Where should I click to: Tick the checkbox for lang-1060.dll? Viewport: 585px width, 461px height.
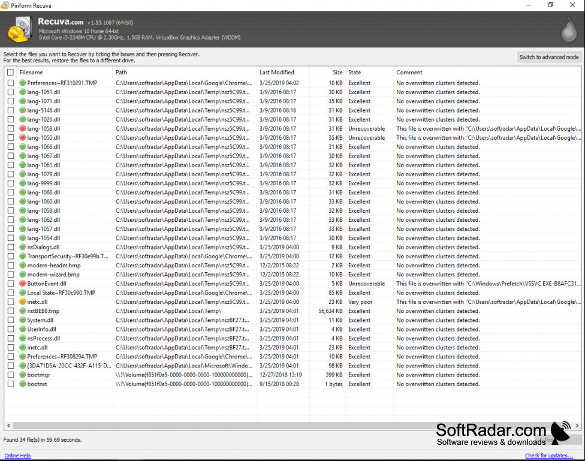pyautogui.click(x=10, y=201)
